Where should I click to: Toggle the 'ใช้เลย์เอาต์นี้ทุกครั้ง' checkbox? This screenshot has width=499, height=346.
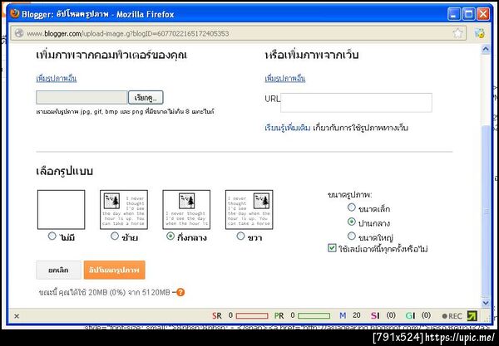tap(332, 248)
